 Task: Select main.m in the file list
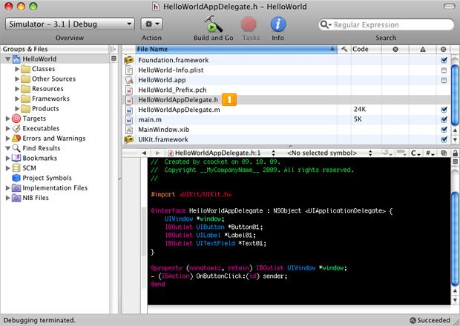tap(286, 119)
